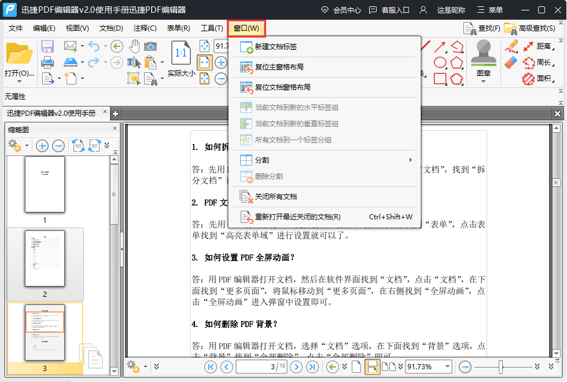Toggle two-page facing layout in status bar
Image resolution: width=567 pixels, height=382 pixels.
click(x=389, y=366)
